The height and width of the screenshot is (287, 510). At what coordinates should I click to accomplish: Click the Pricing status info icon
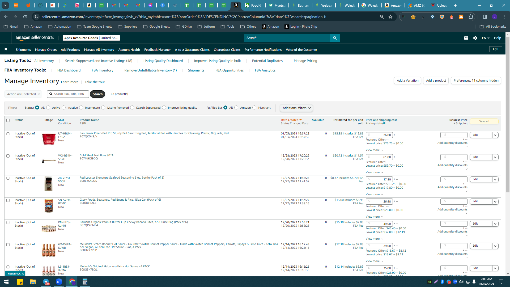pyautogui.click(x=384, y=123)
